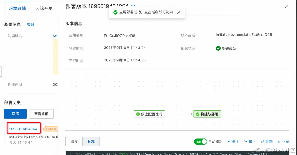This screenshot has height=155, width=297.
Task: Copy the log with 复制
Action: [267, 142]
